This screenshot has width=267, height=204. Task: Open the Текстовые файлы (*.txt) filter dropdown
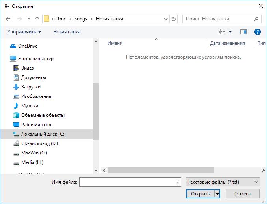pos(223,182)
